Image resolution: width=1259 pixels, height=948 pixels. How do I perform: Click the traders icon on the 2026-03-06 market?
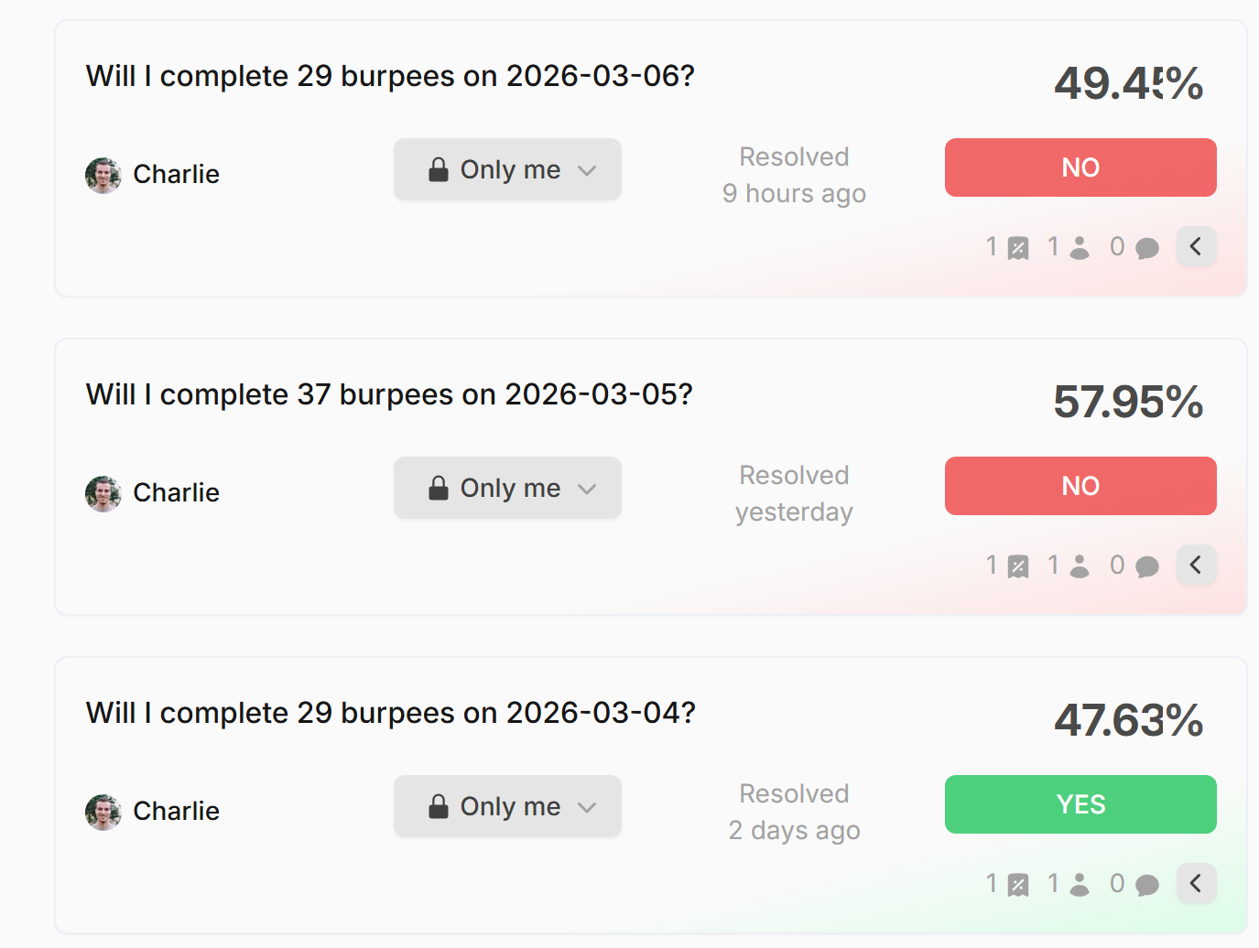1079,246
